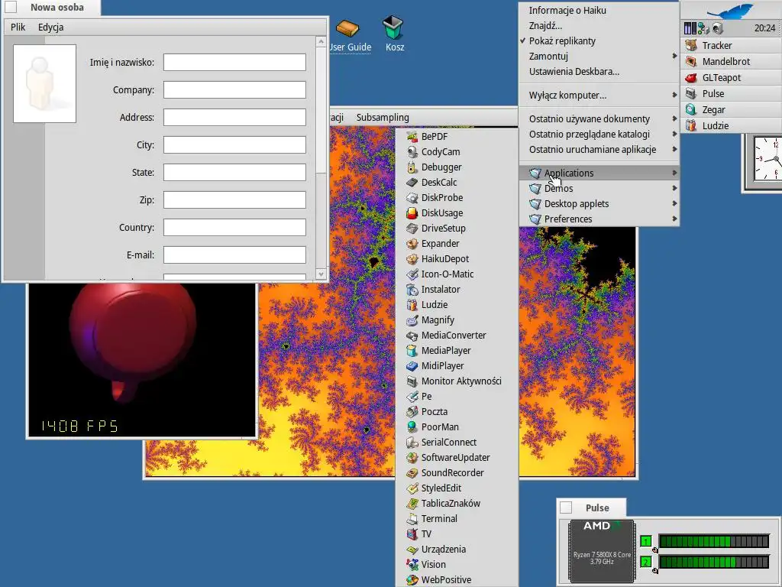Screen dimensions: 782x587
Task: Launch Vision IRC client
Action: click(457, 564)
